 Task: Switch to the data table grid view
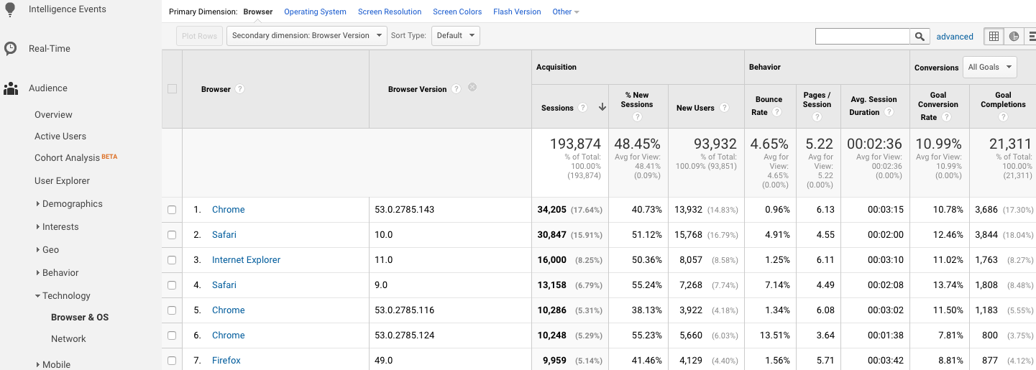[x=994, y=37]
